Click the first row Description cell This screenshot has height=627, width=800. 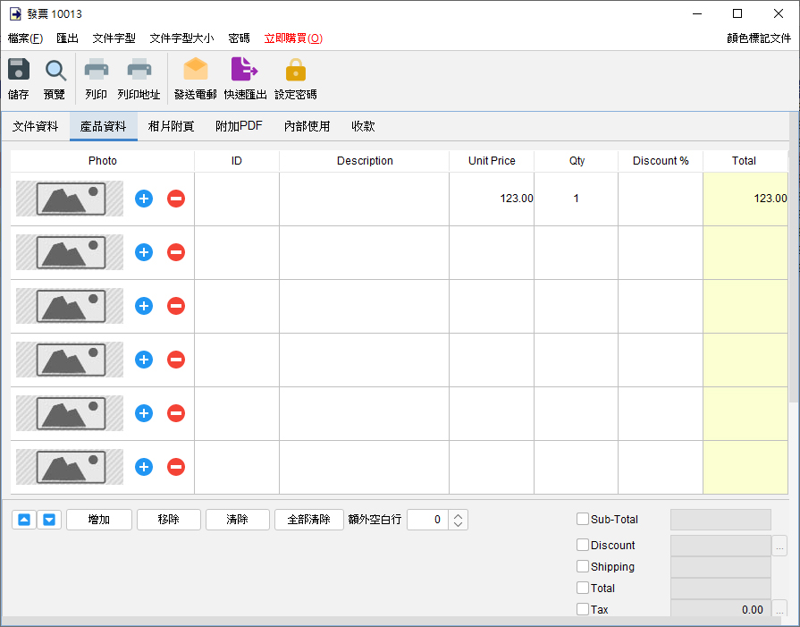(x=365, y=199)
